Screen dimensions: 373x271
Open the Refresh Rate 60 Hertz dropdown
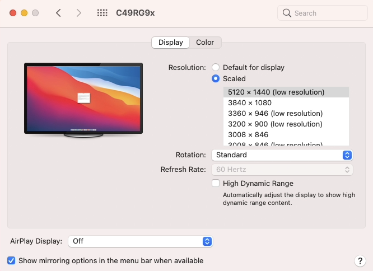(282, 170)
